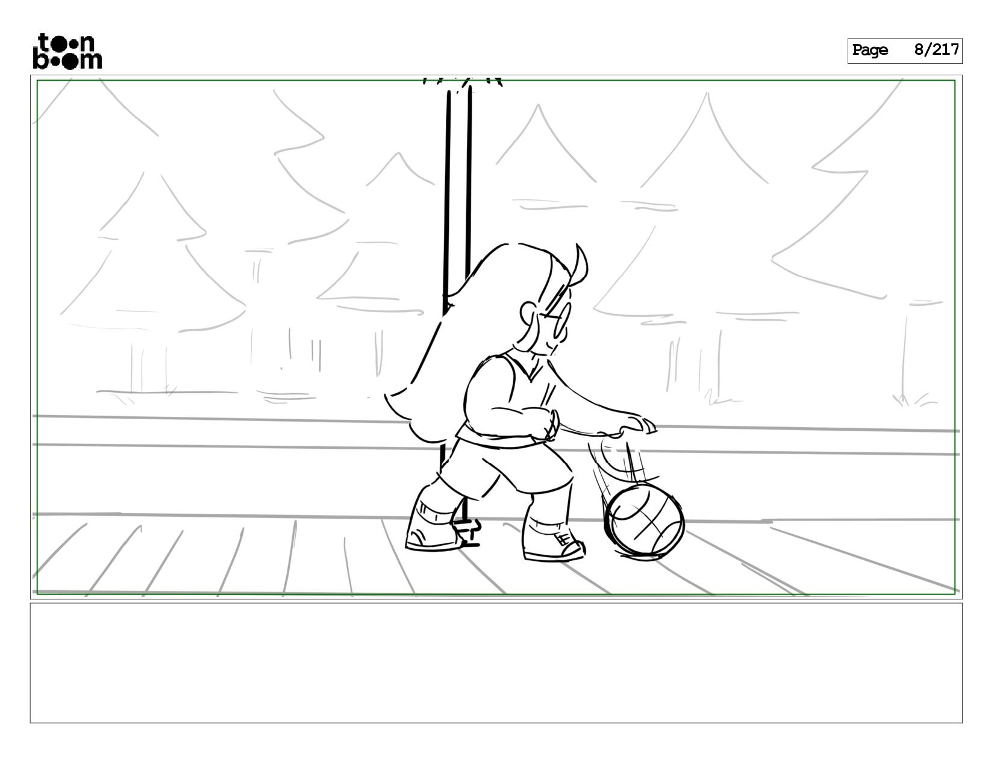
Task: Click the 'Page 8/217' page indicator
Action: tap(904, 51)
